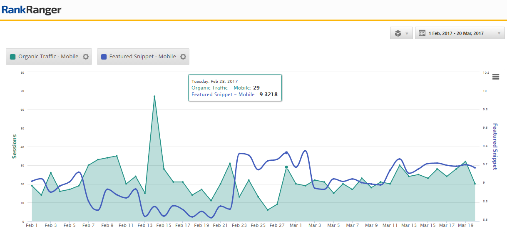Toggle the Organic Traffic - Mobile series label
Viewport: 507px width, 234px height.
[48, 57]
